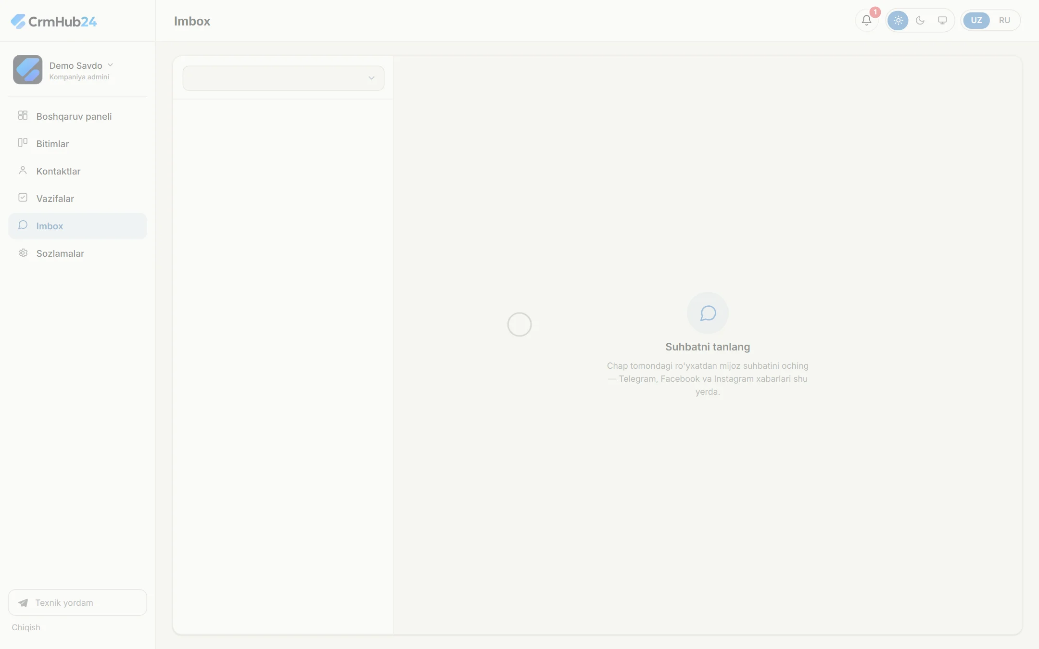The height and width of the screenshot is (649, 1039).
Task: Open the Boshqaruv paneli menu item
Action: coord(77,116)
